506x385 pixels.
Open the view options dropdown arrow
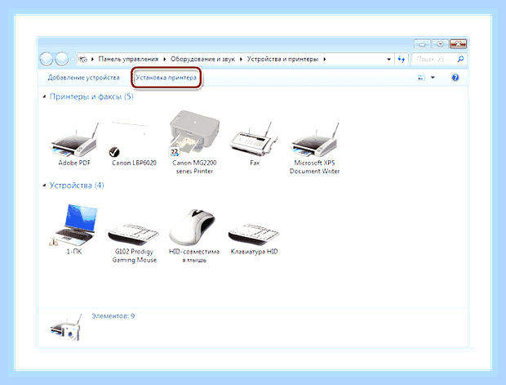point(433,78)
